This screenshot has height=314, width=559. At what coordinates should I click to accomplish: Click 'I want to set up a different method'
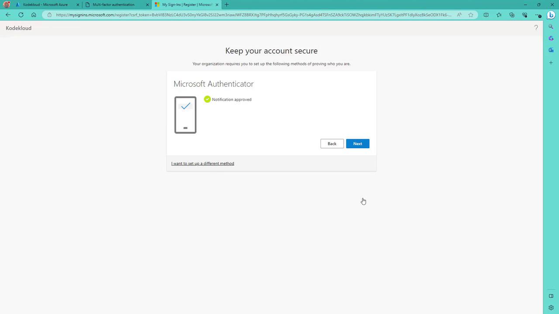(203, 164)
